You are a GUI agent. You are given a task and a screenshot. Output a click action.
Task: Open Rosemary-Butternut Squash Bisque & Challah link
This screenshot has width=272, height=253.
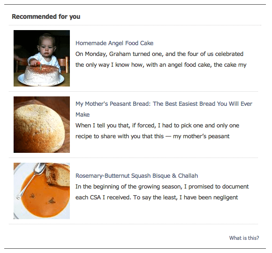[136, 176]
